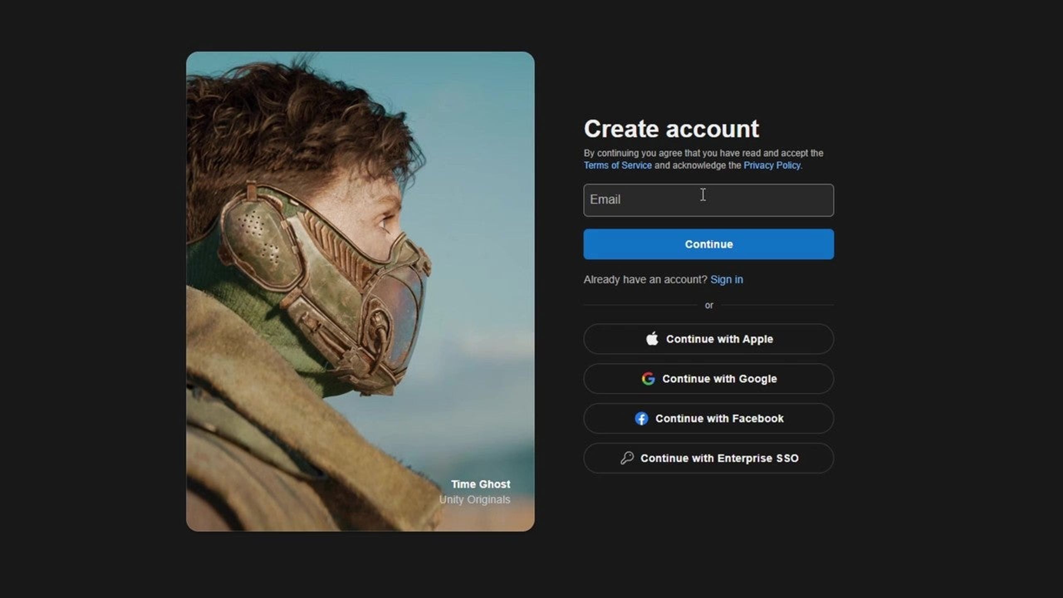Click the Unity Originals caption text
The height and width of the screenshot is (598, 1063).
[x=475, y=500]
